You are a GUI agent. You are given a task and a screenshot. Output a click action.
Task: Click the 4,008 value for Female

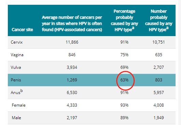click(159, 105)
